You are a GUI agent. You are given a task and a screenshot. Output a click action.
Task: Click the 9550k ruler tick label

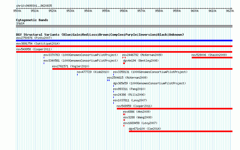(x=106, y=11)
